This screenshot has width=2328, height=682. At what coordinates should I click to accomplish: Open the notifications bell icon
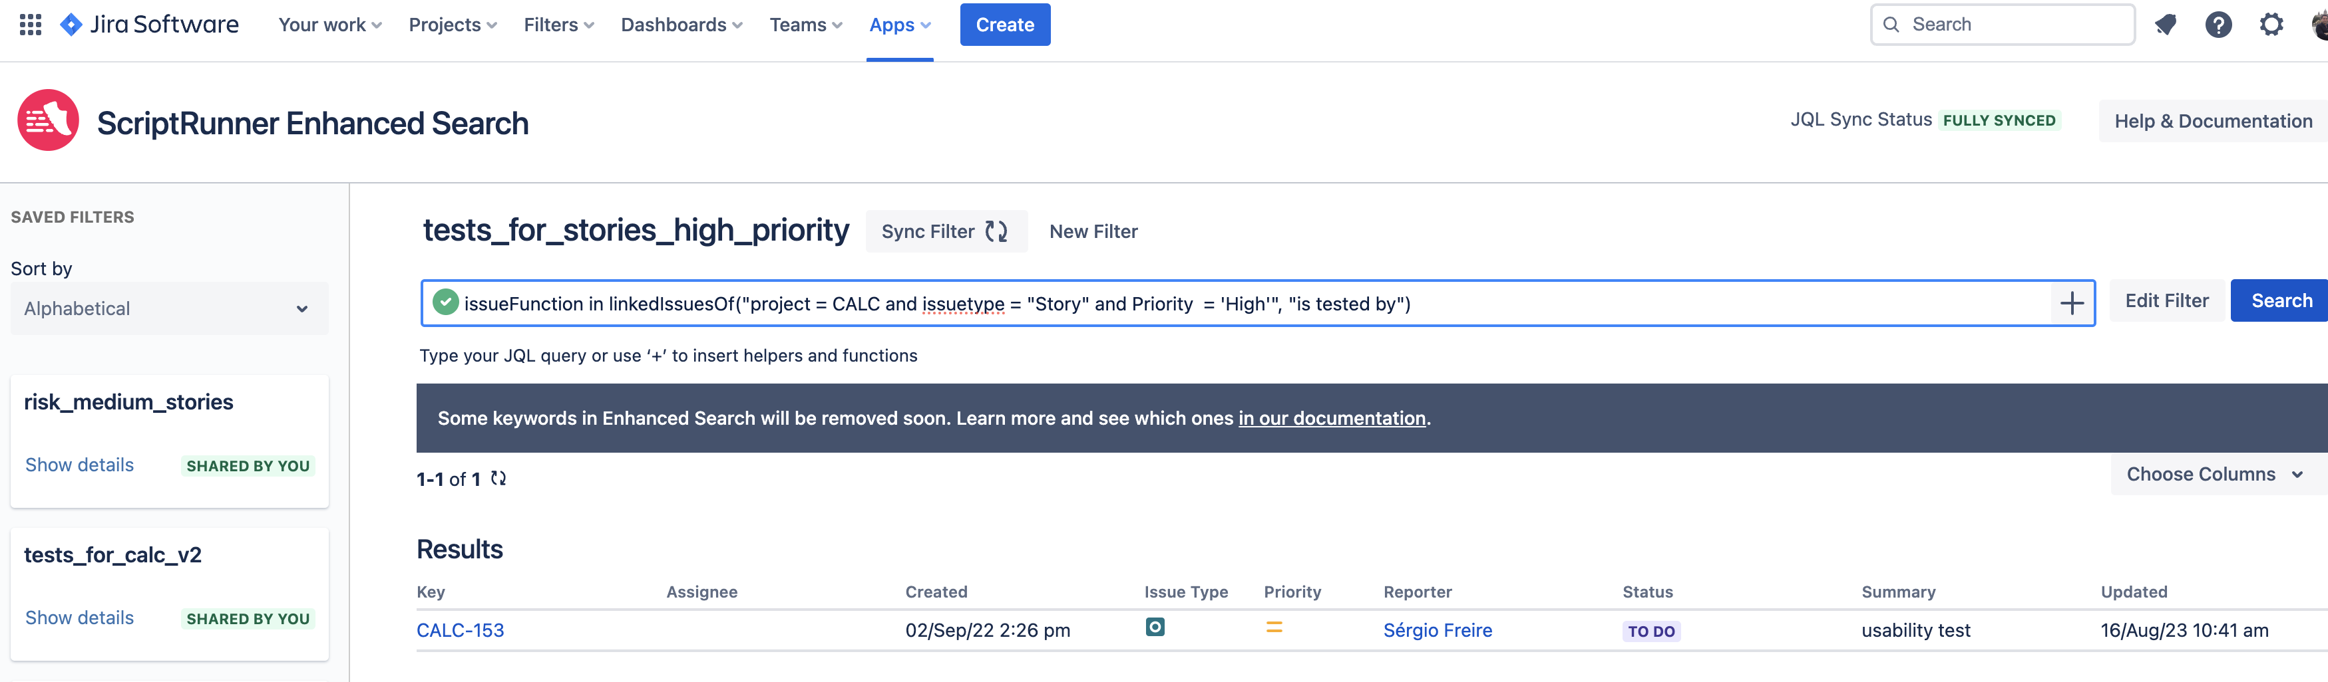pos(2166,25)
